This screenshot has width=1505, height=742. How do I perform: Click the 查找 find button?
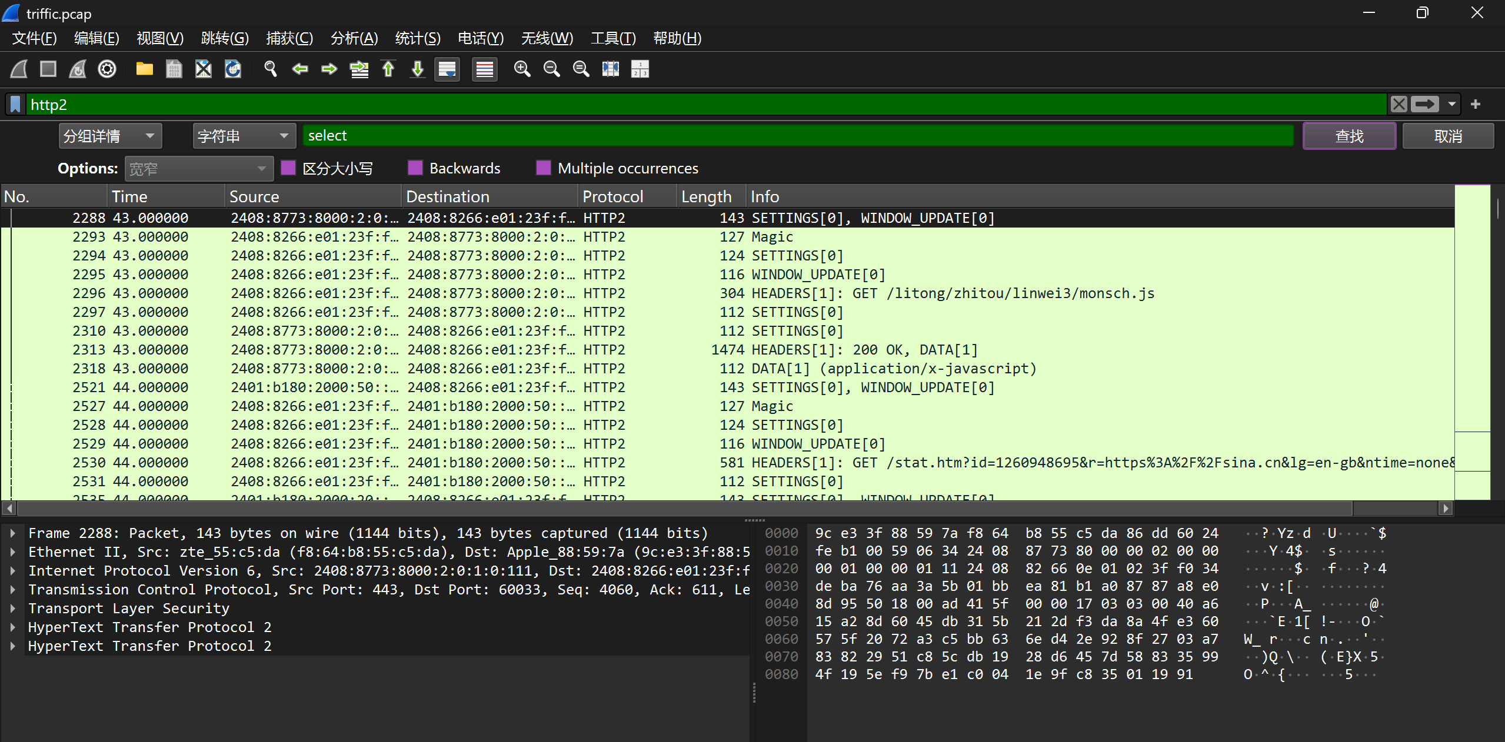[x=1349, y=136]
